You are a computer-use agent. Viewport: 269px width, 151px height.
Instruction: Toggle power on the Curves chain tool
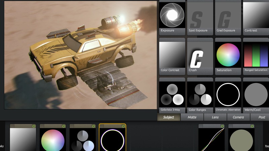click(222, 126)
